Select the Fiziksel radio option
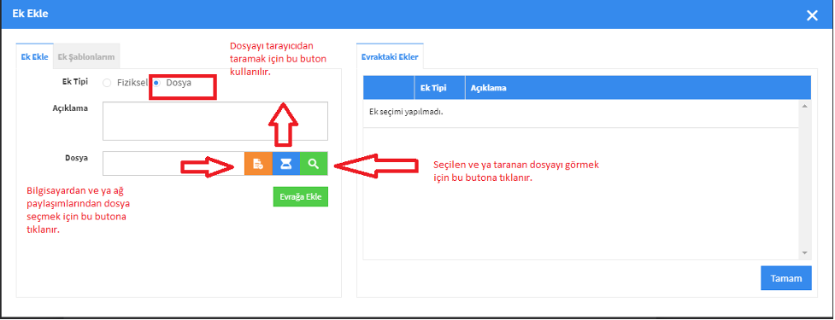Image resolution: width=835 pixels, height=320 pixels. [x=107, y=83]
